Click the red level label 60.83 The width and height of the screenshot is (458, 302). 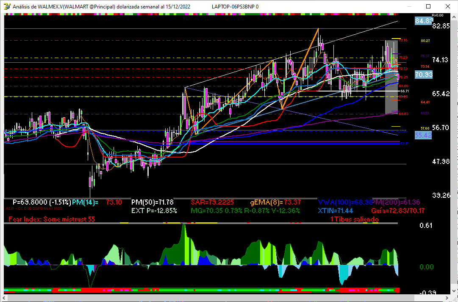pyautogui.click(x=403, y=114)
